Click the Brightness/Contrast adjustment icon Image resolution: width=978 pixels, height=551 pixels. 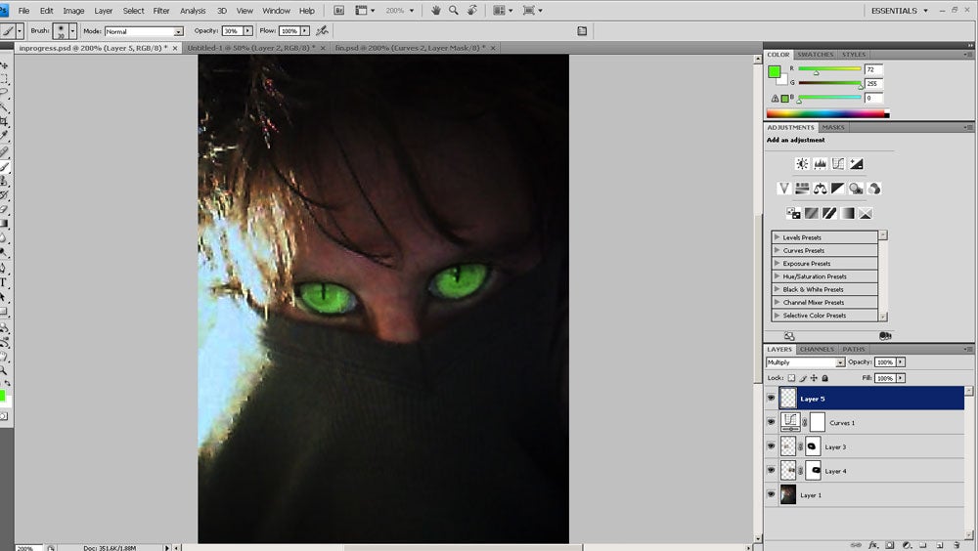(802, 164)
